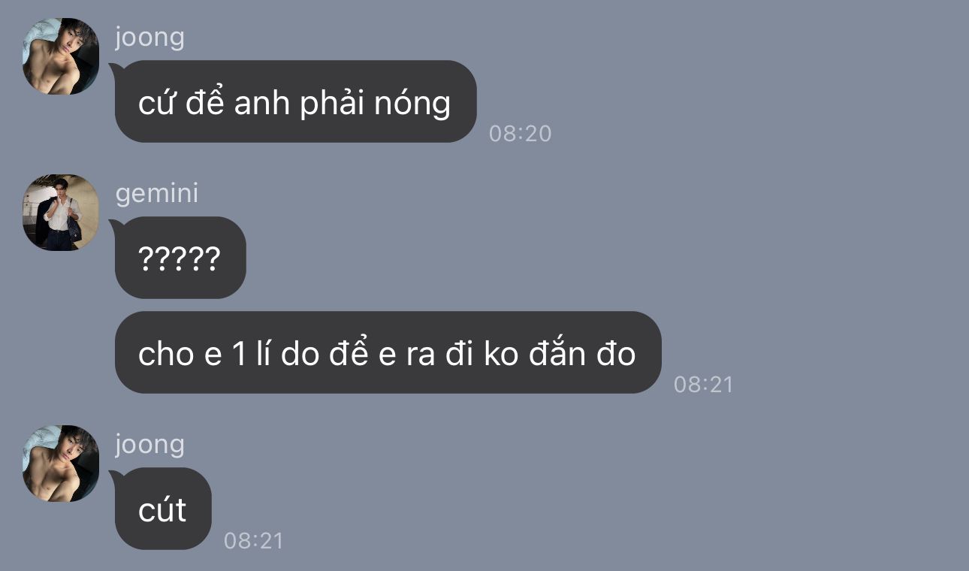Screen dimensions: 969x571
Task: Click the name joong above the "cút" bubble
Action: [x=149, y=444]
